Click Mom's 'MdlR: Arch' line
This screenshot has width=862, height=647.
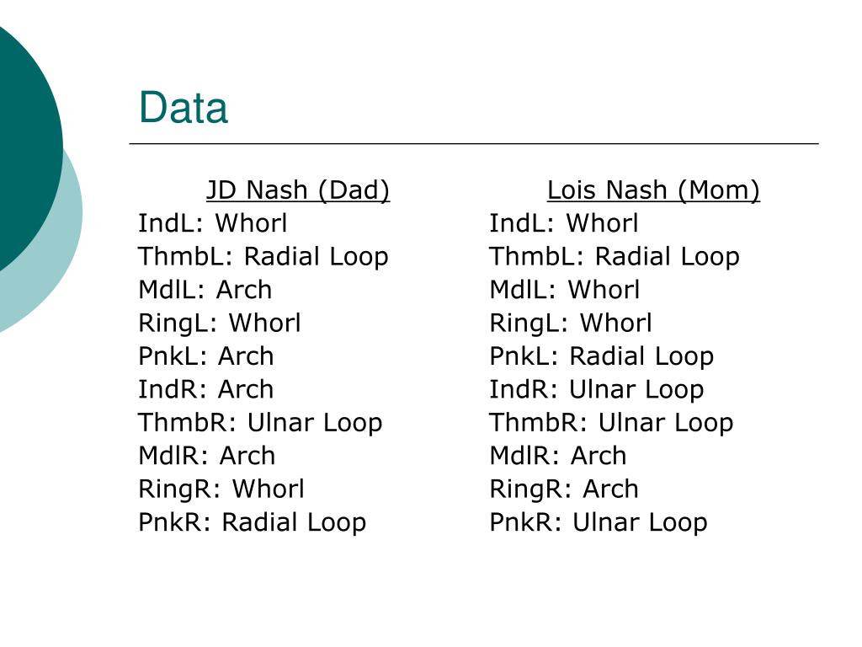coord(558,456)
